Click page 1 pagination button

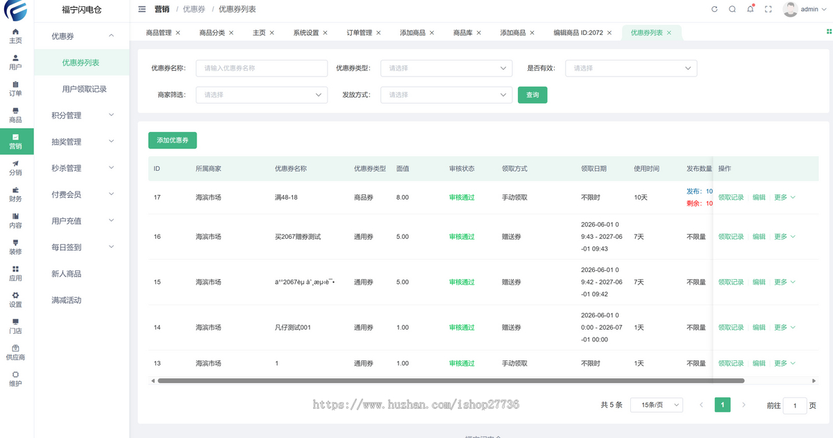[x=723, y=405]
